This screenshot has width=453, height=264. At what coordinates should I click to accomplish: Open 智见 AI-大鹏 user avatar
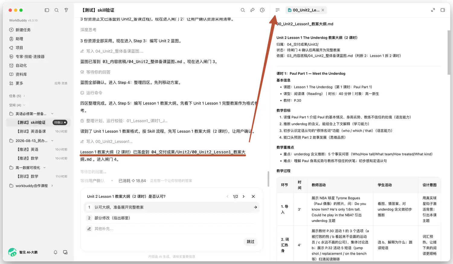click(x=12, y=252)
